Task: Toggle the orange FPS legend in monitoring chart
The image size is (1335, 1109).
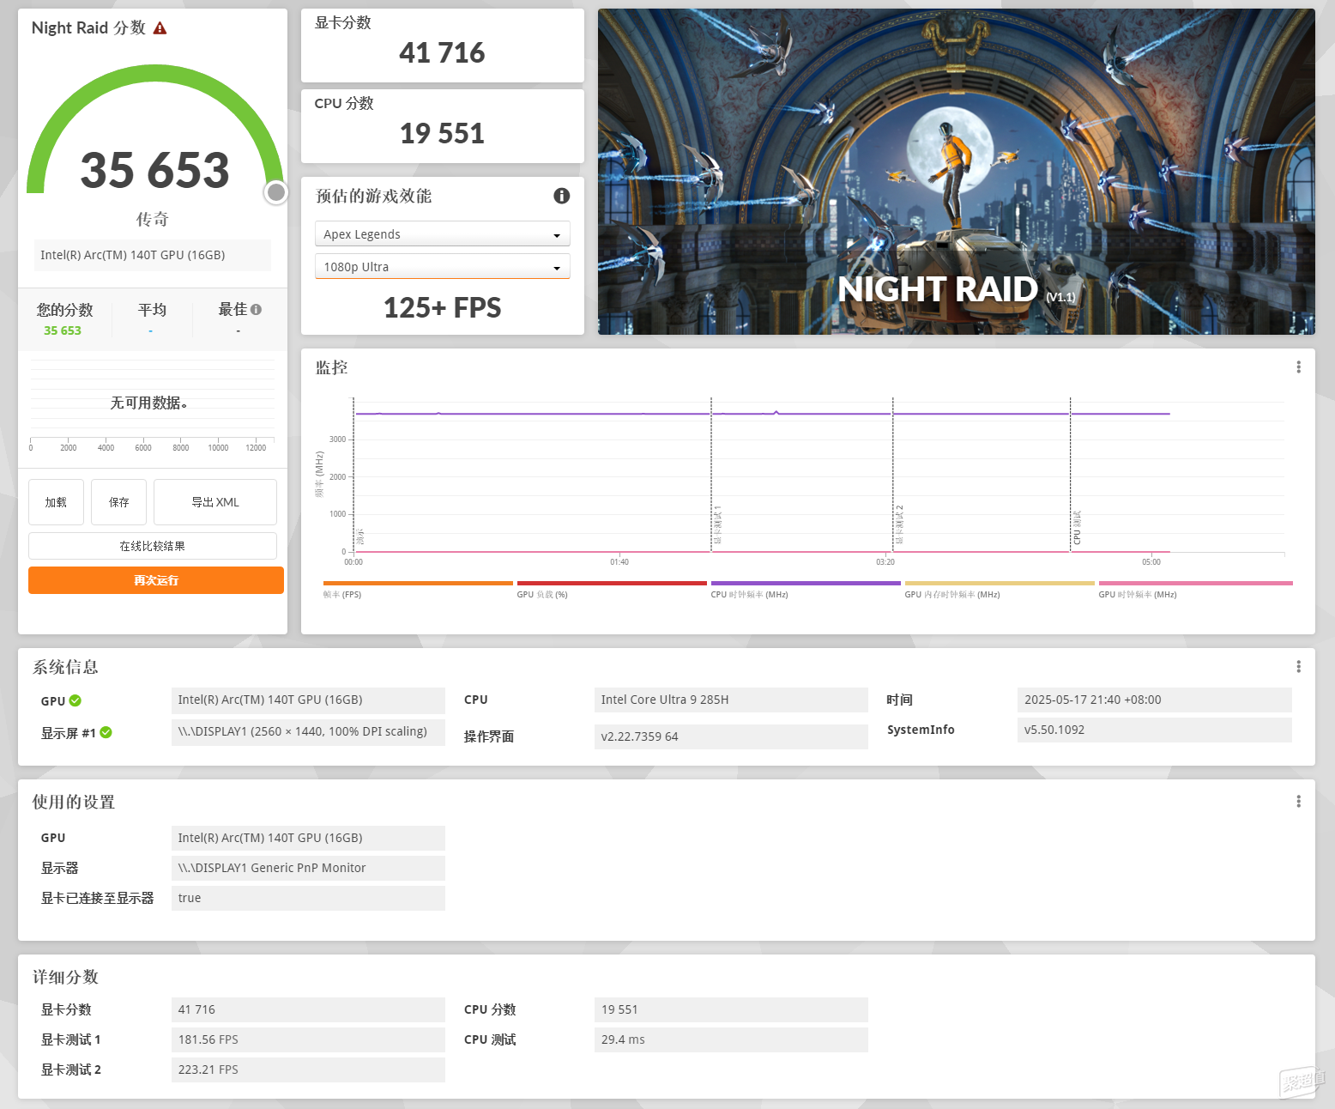Action: pos(418,589)
